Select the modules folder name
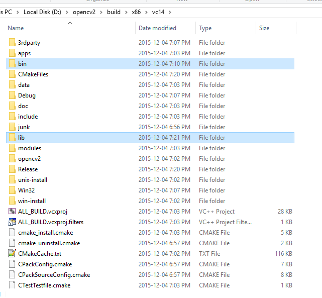 (x=30, y=148)
